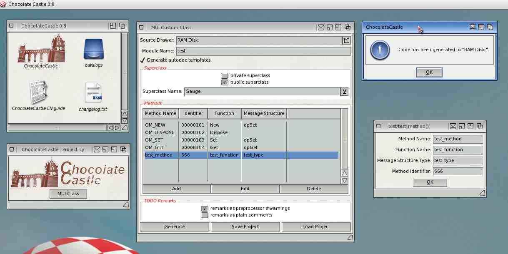Screen dimensions: 508x254
Task: Click the Methods list scroll down arrow
Action: click(344, 181)
